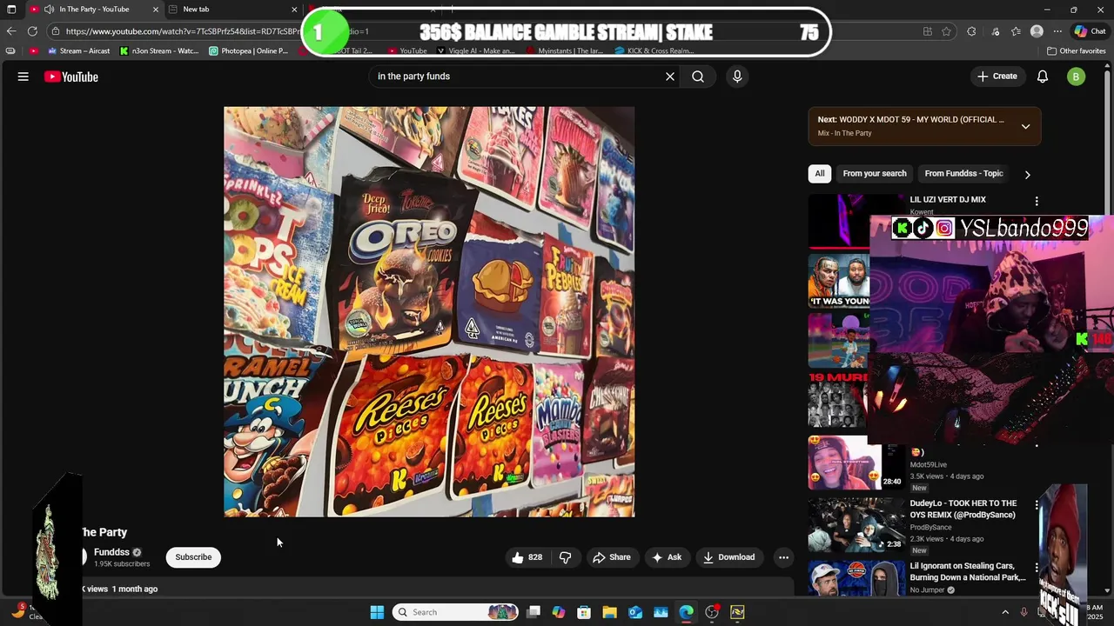Screen dimensions: 1114x626
Task: Show hidden system tray icons
Action: 1005,612
